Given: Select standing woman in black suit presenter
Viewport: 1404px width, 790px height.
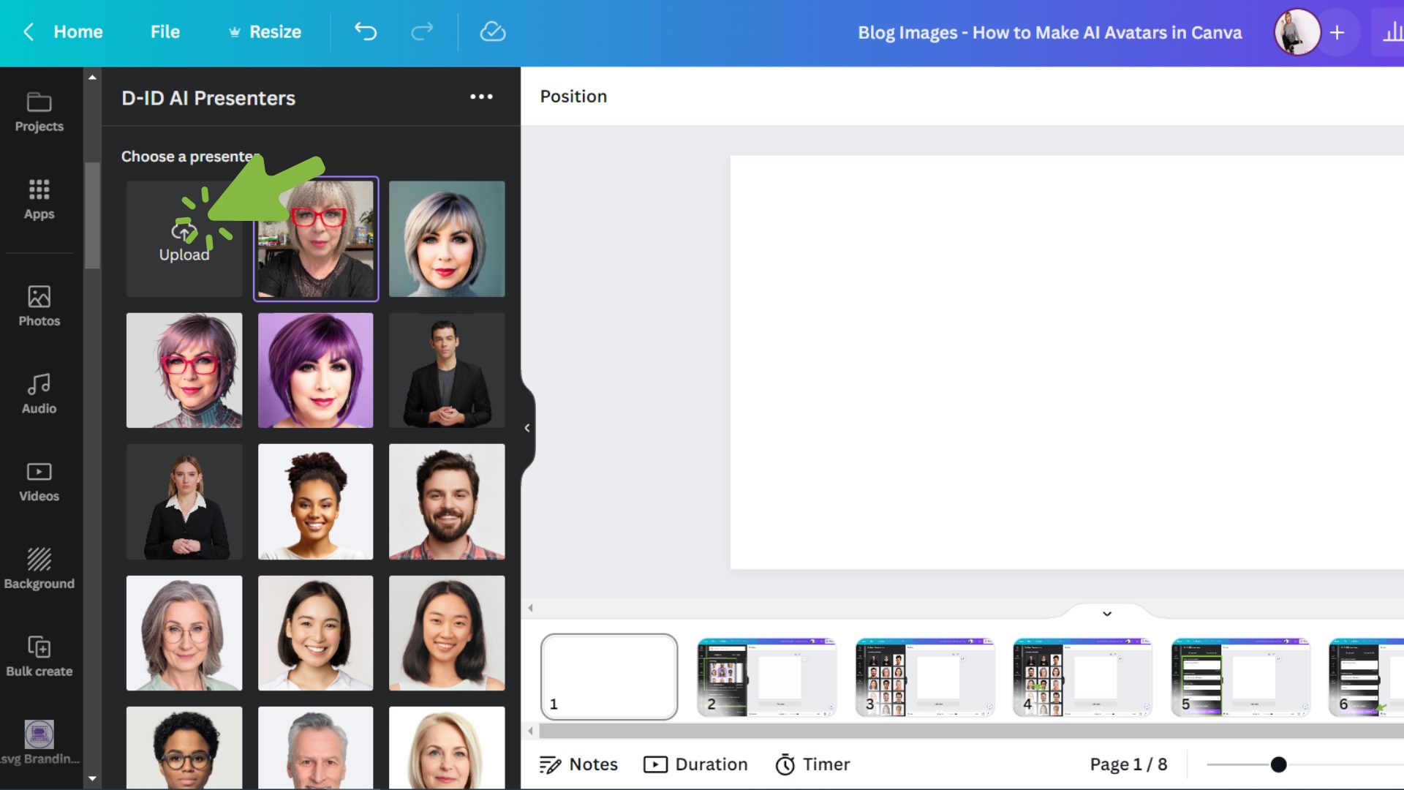Looking at the screenshot, I should (184, 502).
